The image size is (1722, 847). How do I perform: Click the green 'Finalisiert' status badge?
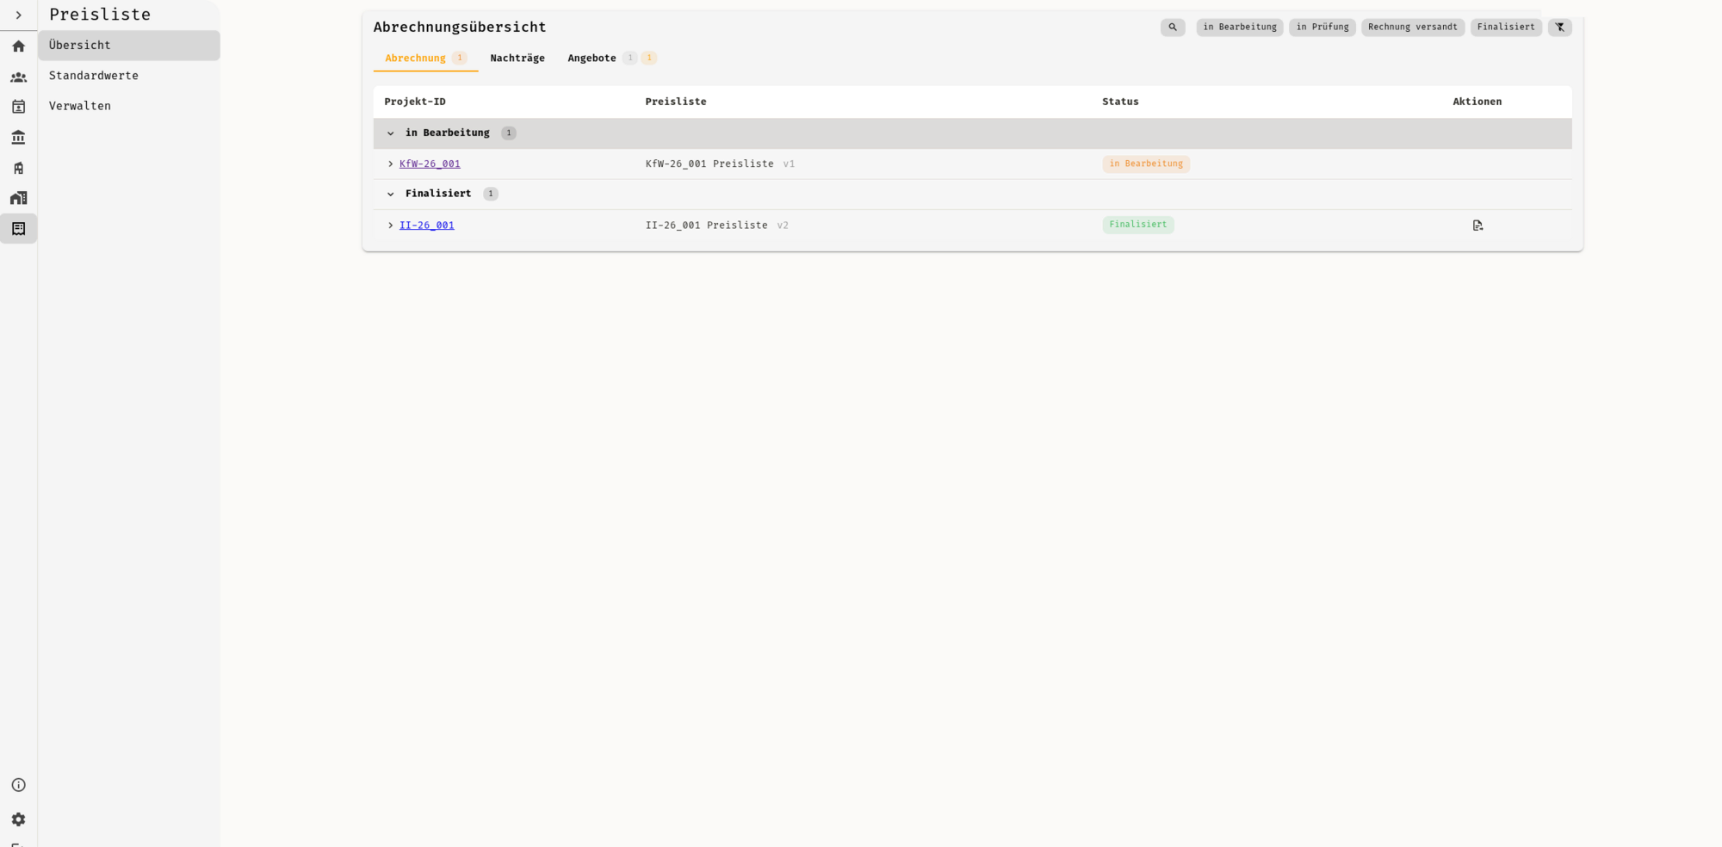1138,225
